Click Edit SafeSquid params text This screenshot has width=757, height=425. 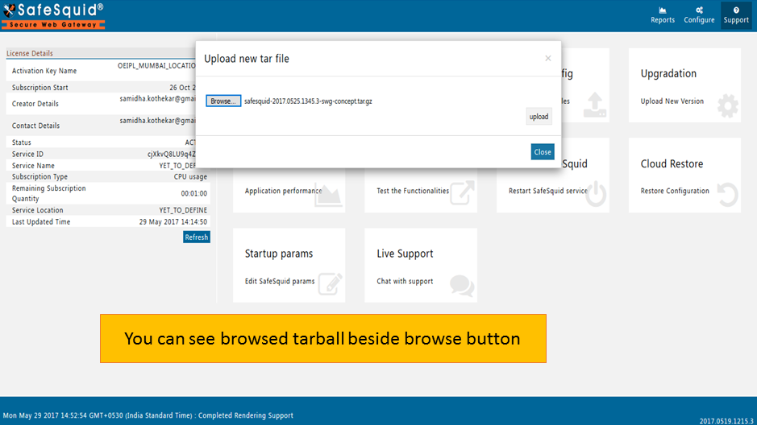[x=280, y=282]
